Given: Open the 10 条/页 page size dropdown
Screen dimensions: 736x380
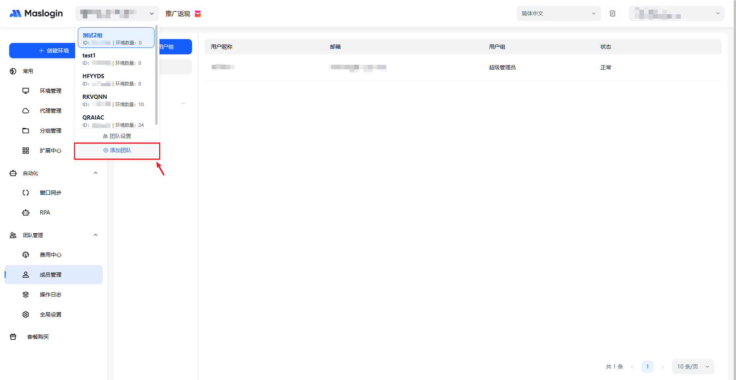Looking at the screenshot, I should (693, 367).
